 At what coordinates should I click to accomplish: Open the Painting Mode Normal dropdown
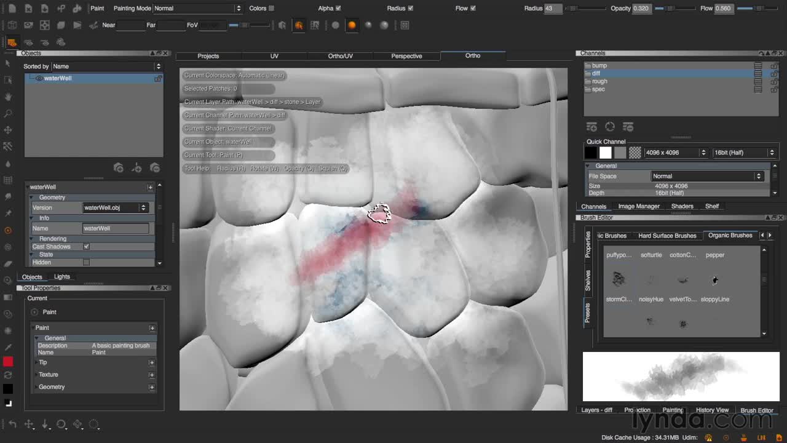(x=197, y=8)
